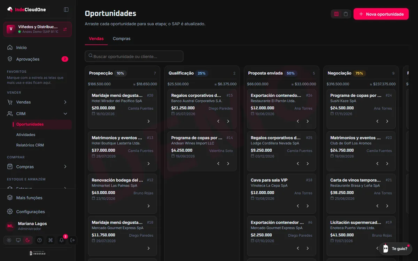
Task: Move card #23 back one stage
Action: pos(377,164)
